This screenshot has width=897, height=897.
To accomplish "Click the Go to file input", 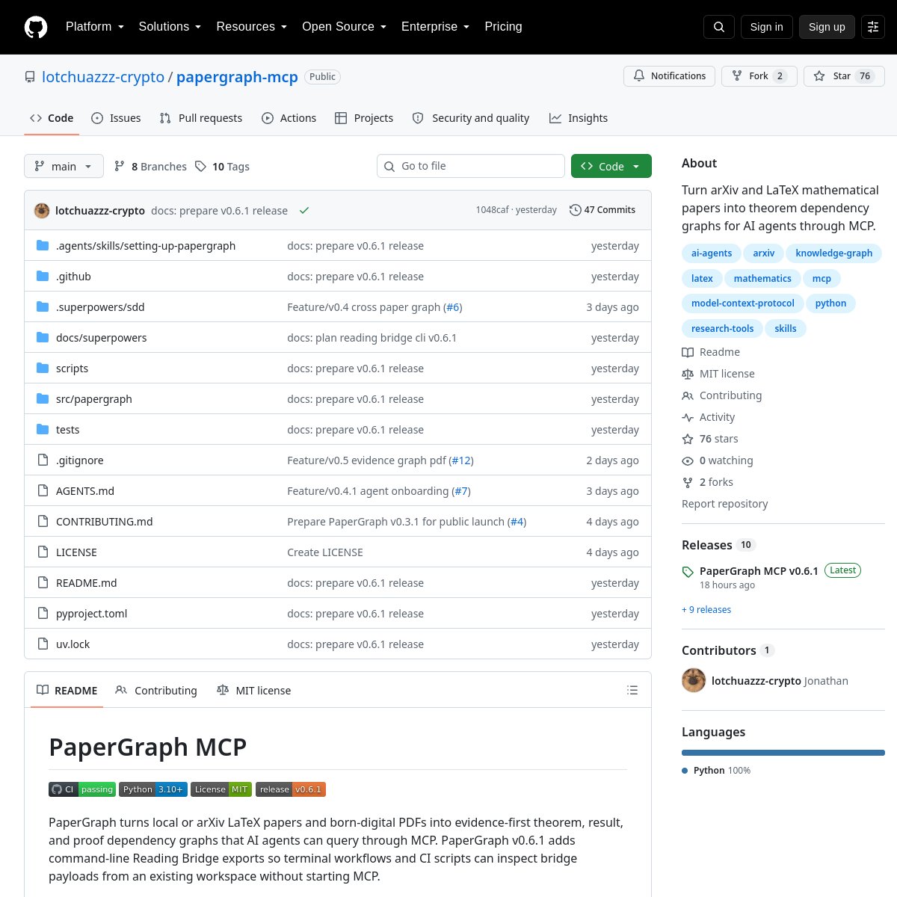I will [471, 166].
